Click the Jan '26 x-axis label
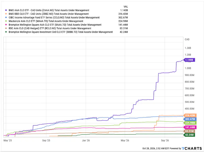The width and height of the screenshot is (204, 152). point(86,141)
